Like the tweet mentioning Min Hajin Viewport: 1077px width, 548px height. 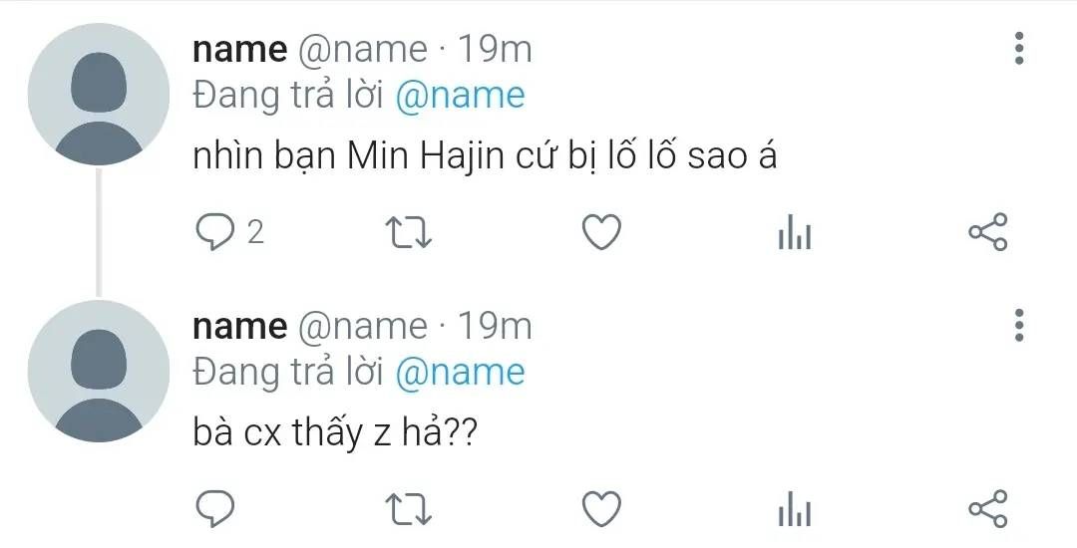tap(601, 232)
